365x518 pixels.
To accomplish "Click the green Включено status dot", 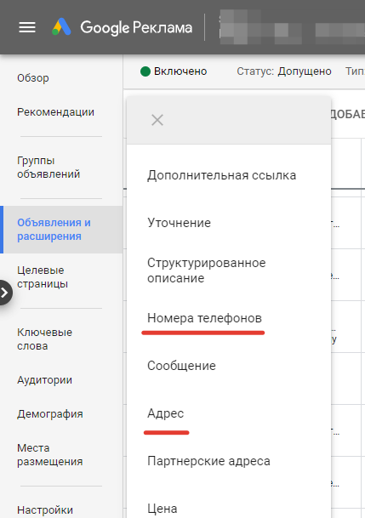I will pyautogui.click(x=145, y=71).
